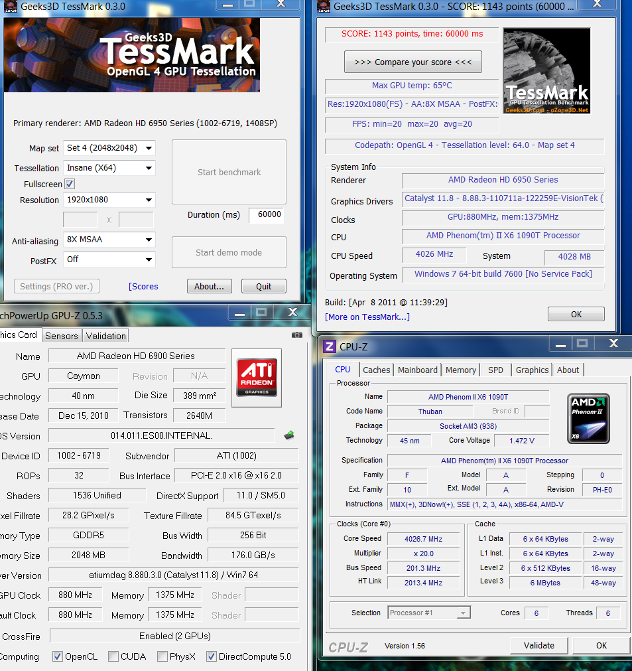Open the Tessellation level dropdown
Image resolution: width=632 pixels, height=671 pixels.
109,168
